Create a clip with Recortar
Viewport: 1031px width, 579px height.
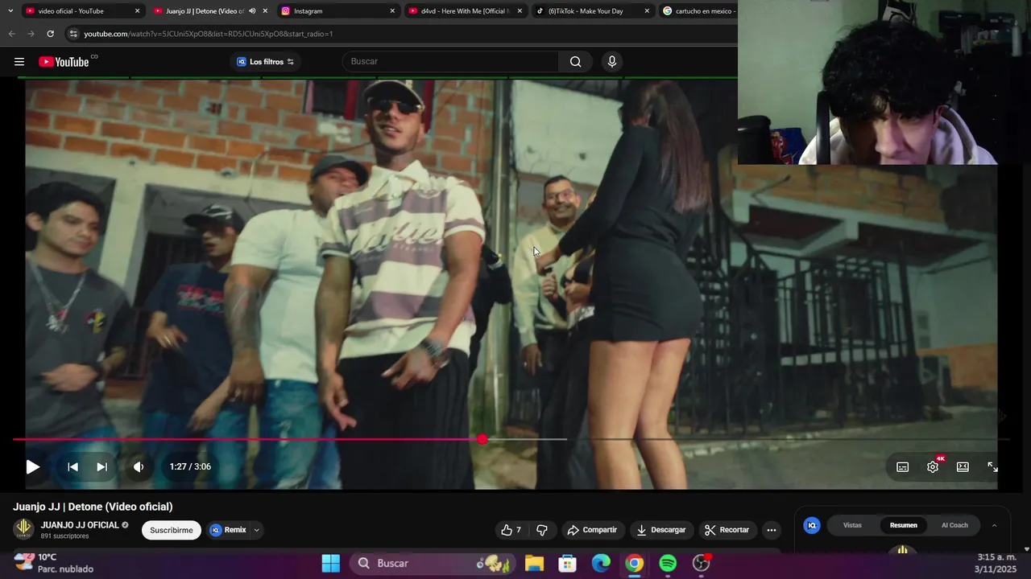click(x=727, y=530)
